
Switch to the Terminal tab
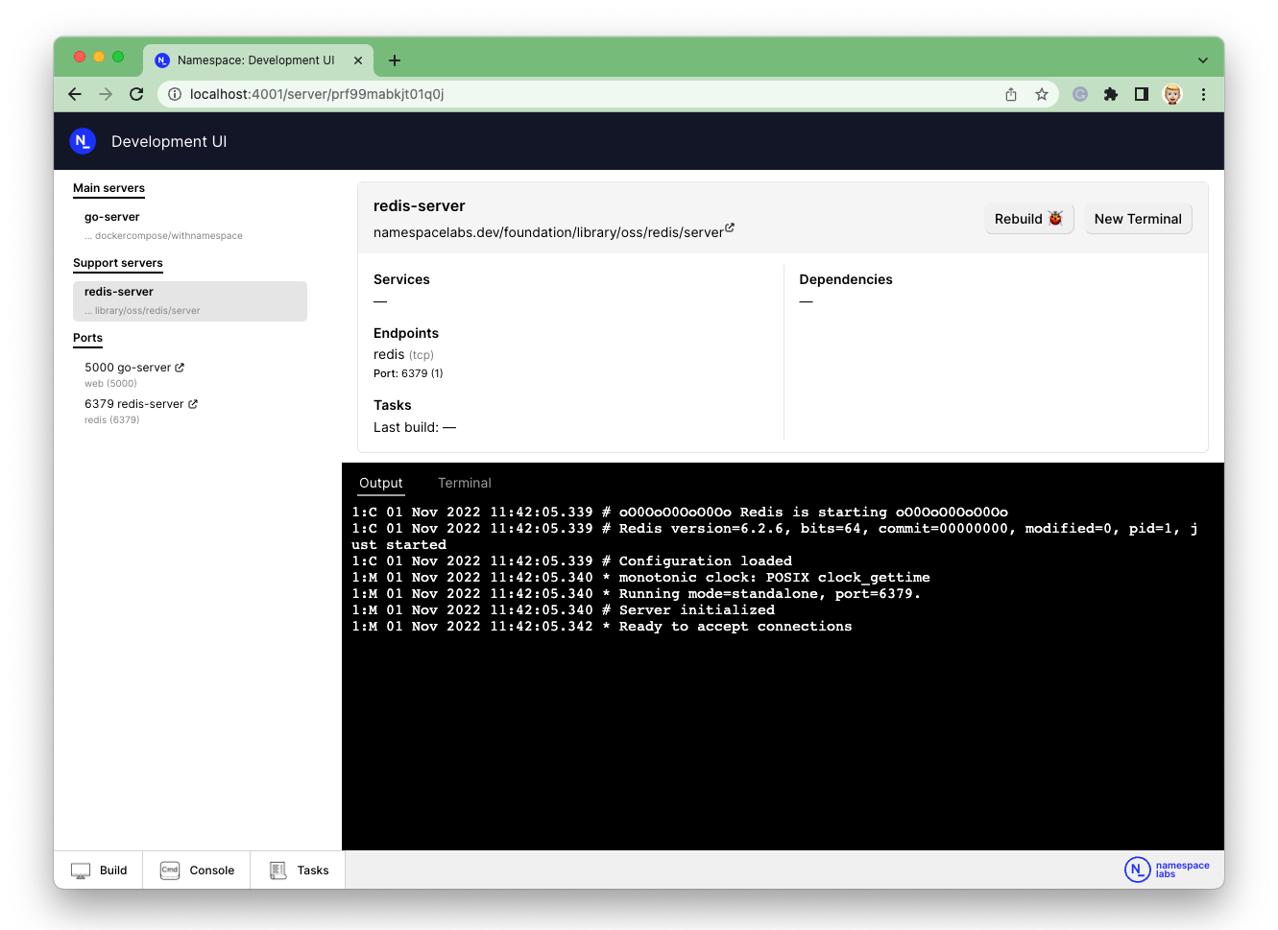(464, 483)
